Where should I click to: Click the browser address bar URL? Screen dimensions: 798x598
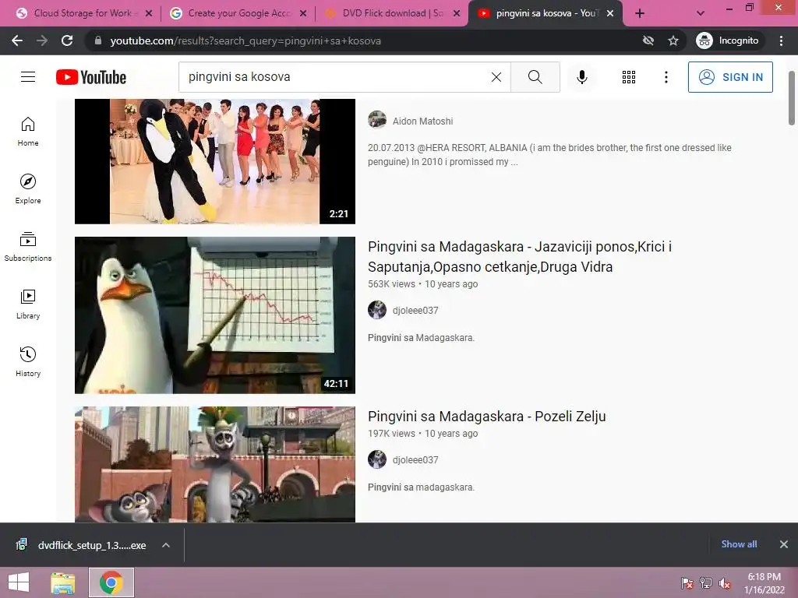[x=245, y=40]
